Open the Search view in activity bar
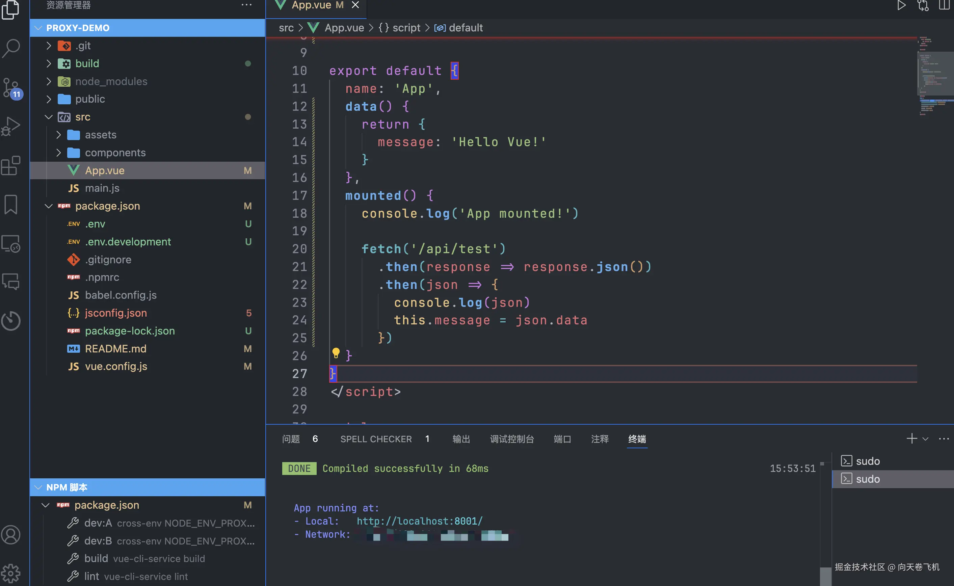This screenshot has width=954, height=586. 11,48
